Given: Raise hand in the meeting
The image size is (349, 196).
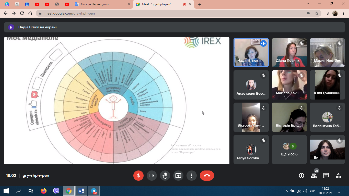Looking at the screenshot, I should click(x=165, y=176).
